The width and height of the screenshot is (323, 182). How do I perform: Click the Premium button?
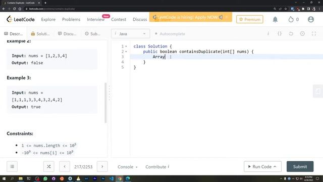pyautogui.click(x=250, y=19)
